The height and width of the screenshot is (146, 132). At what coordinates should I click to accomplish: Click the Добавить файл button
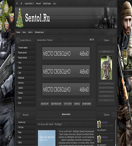point(66,114)
